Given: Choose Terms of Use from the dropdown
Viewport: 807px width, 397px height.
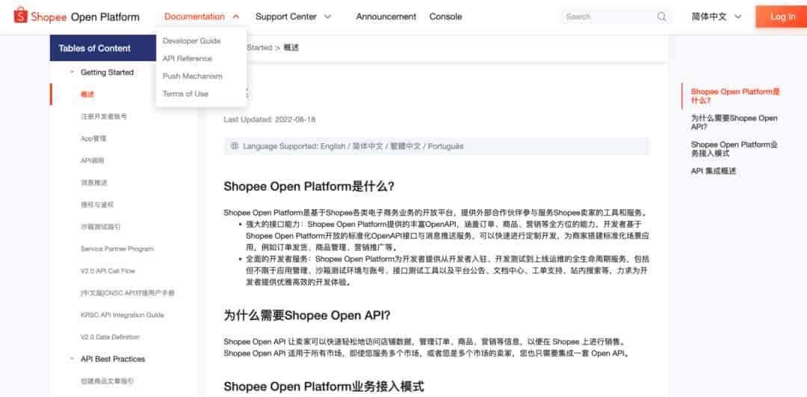Looking at the screenshot, I should tap(185, 93).
